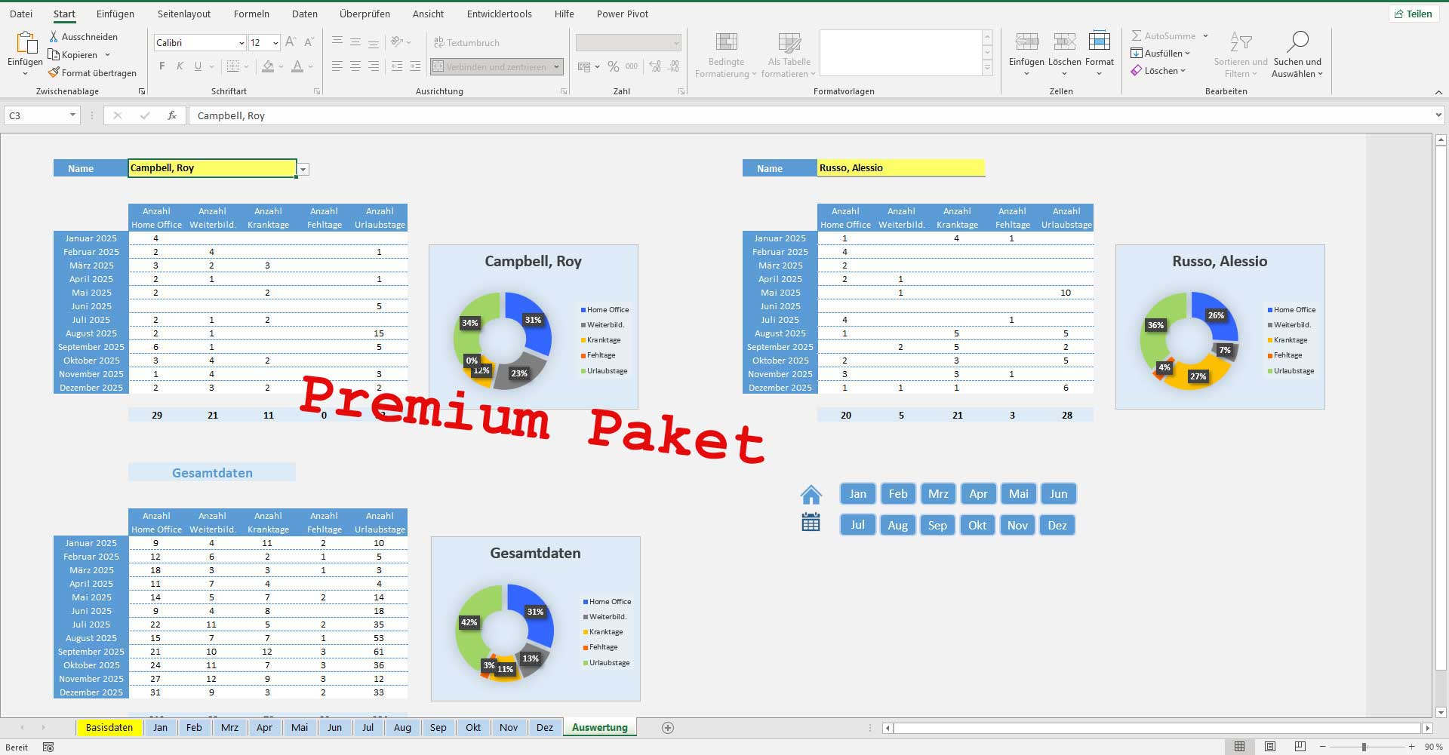The height and width of the screenshot is (755, 1449).
Task: Toggle bold formatting F button
Action: (x=162, y=66)
